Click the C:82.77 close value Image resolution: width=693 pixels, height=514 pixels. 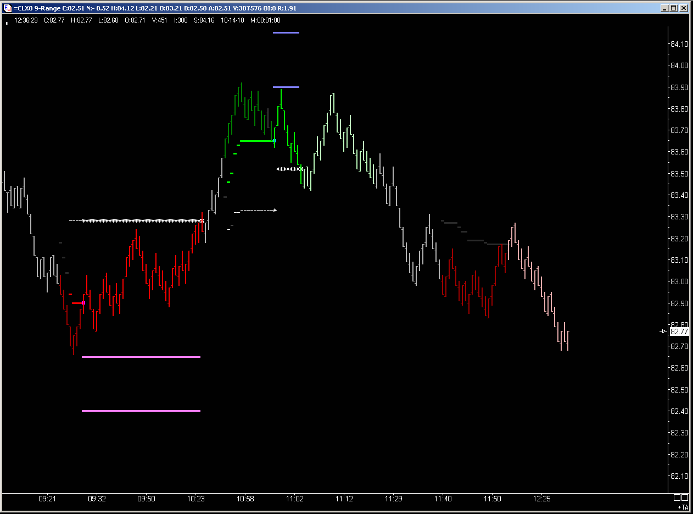point(54,20)
